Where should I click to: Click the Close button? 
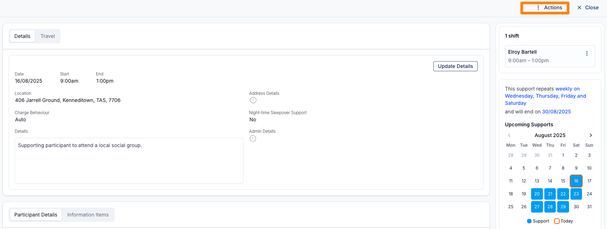point(588,8)
